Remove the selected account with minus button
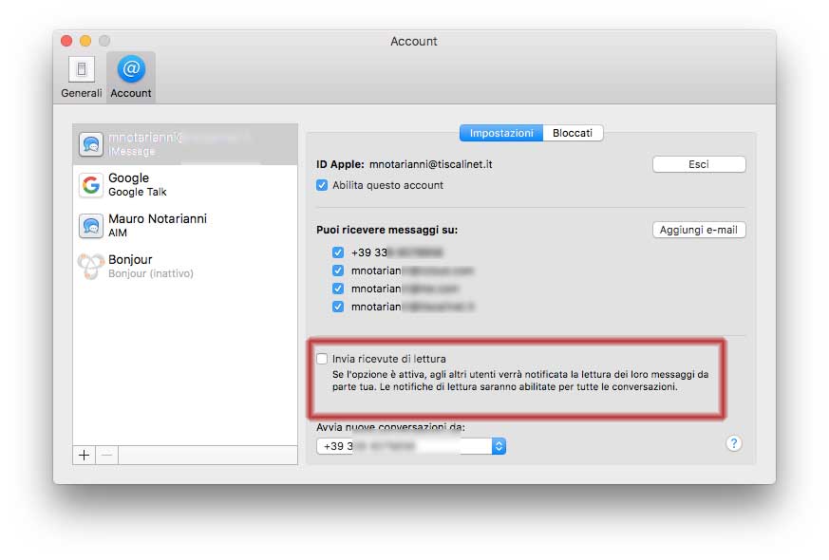 coord(106,455)
